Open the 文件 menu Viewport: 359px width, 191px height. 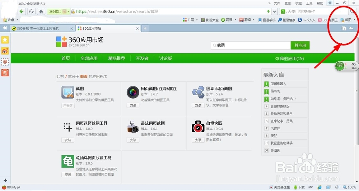point(277,3)
